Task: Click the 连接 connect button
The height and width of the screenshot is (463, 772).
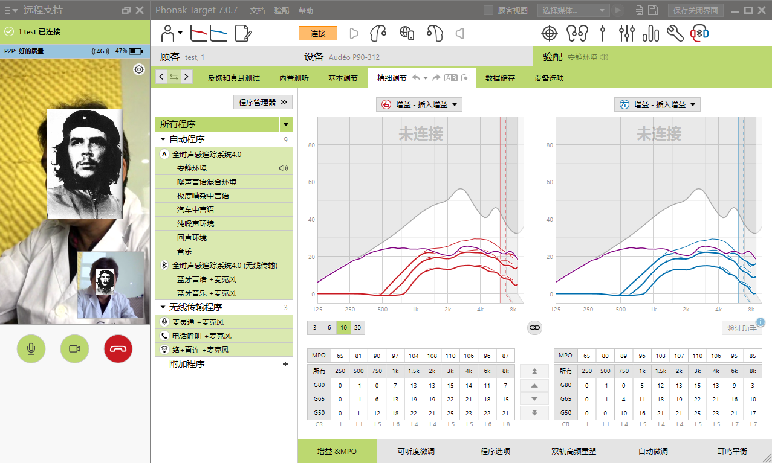Action: [x=318, y=33]
